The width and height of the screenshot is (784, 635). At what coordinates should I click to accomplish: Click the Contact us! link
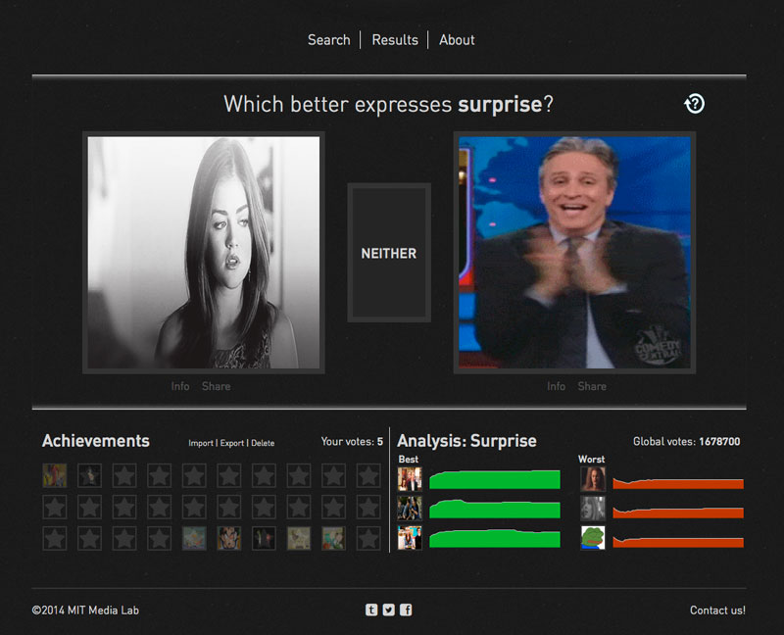click(x=717, y=611)
